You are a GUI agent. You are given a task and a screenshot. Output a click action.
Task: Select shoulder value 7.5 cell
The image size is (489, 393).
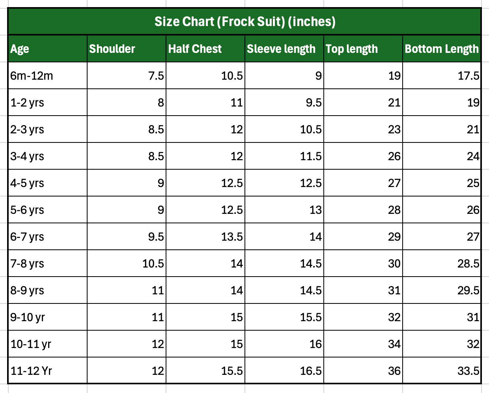tap(127, 75)
